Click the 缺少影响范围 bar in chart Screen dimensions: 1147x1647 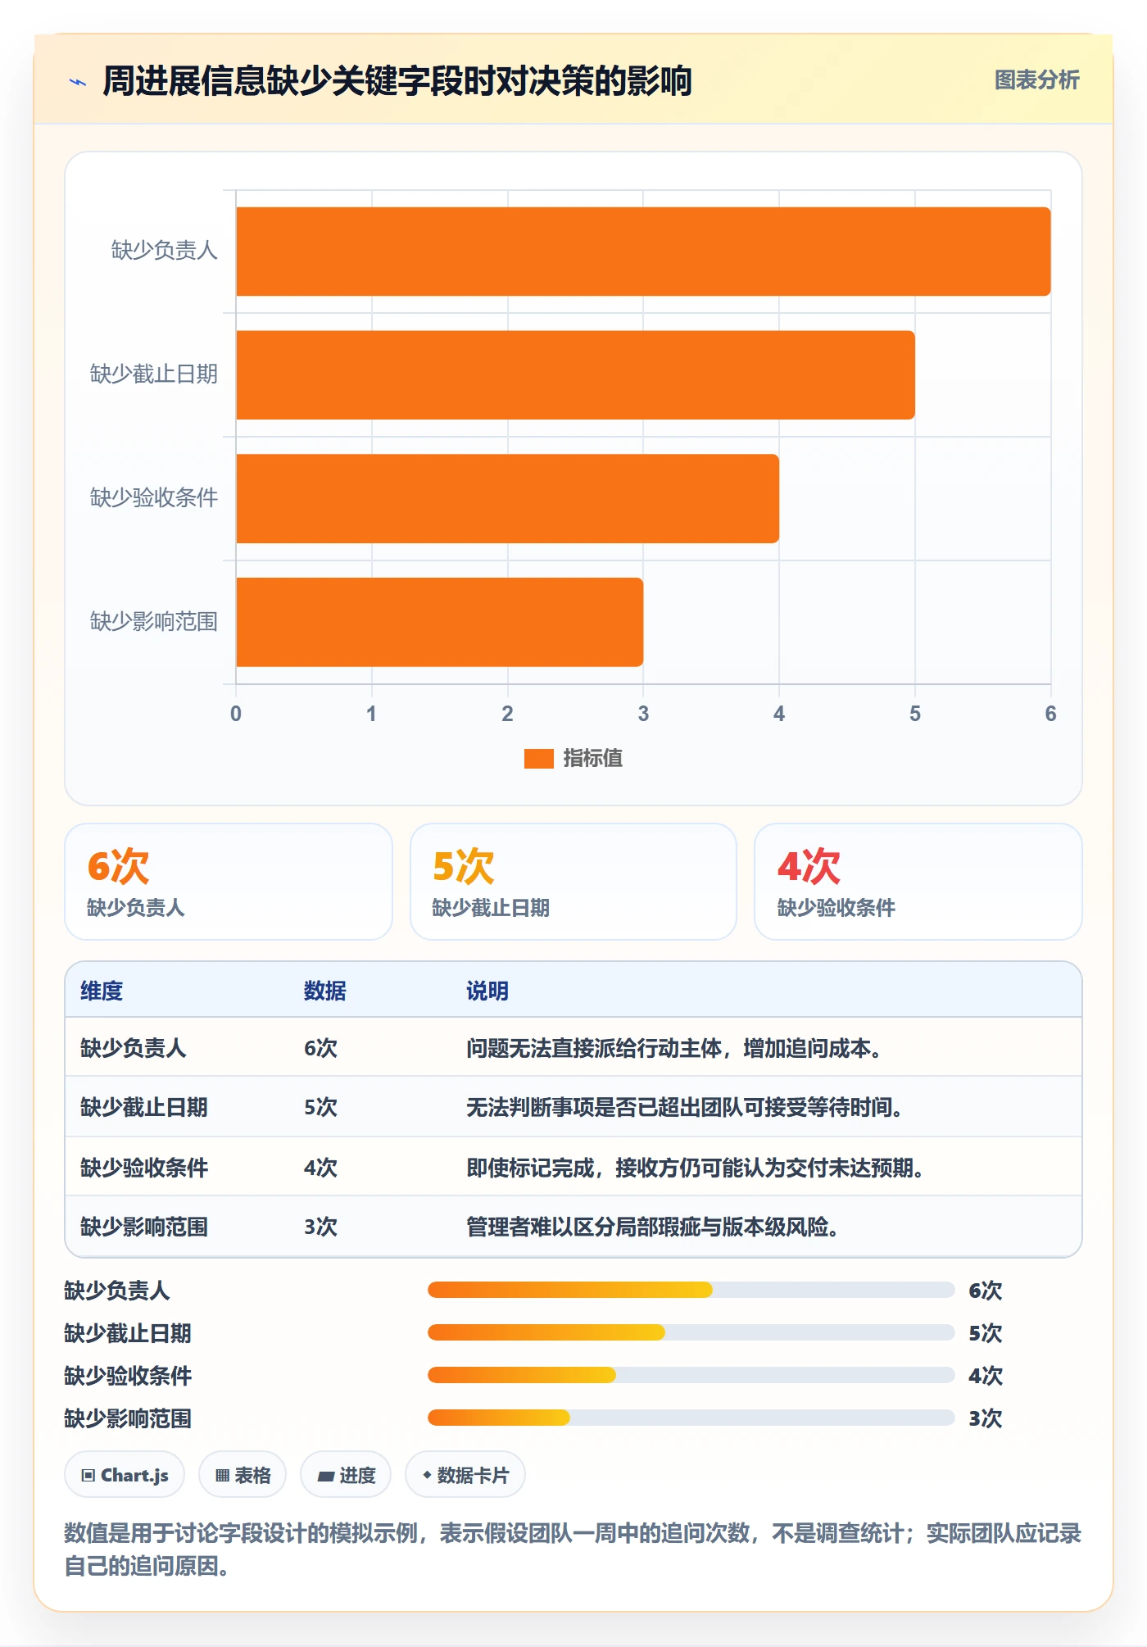pyautogui.click(x=439, y=622)
